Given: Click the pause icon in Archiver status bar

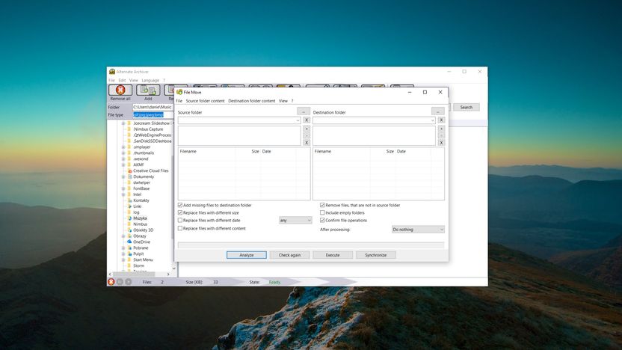Looking at the screenshot, I should pyautogui.click(x=120, y=282).
